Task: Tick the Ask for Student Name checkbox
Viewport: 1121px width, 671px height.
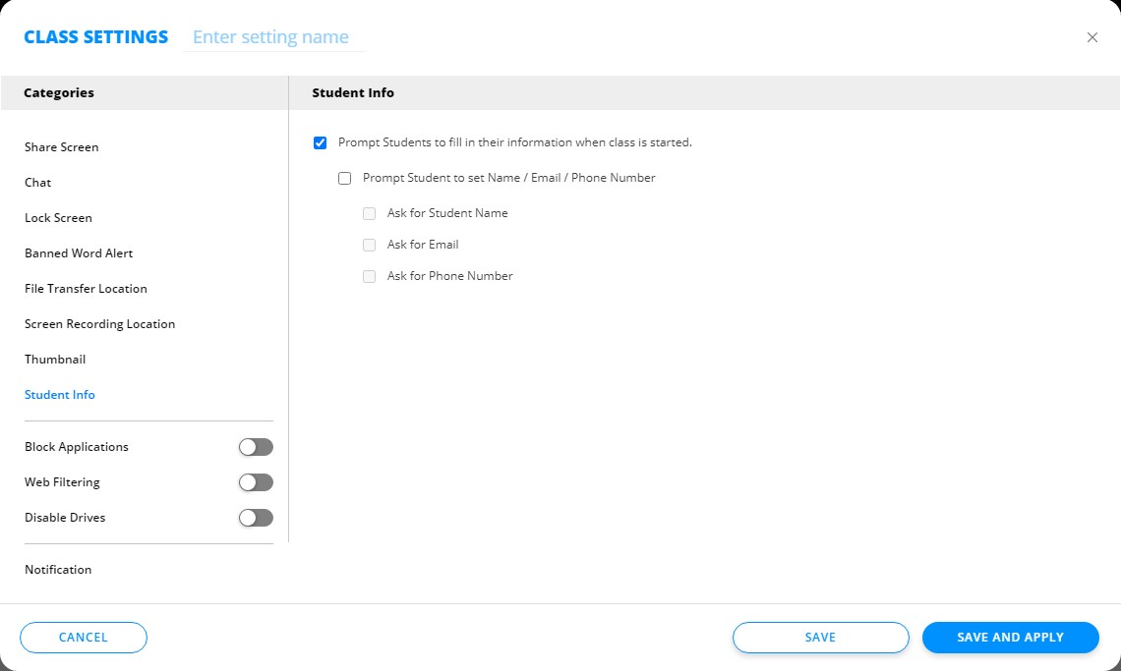Action: [x=369, y=214]
